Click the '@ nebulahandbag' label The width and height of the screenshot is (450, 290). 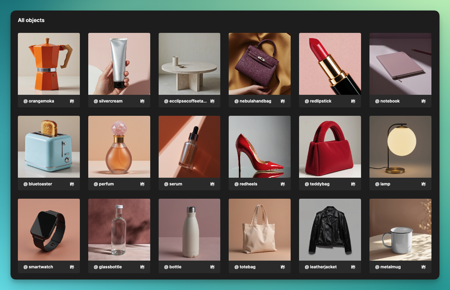[253, 101]
